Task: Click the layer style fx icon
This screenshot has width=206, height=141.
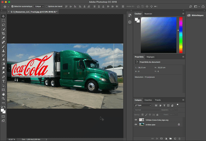Action: coord(157,138)
